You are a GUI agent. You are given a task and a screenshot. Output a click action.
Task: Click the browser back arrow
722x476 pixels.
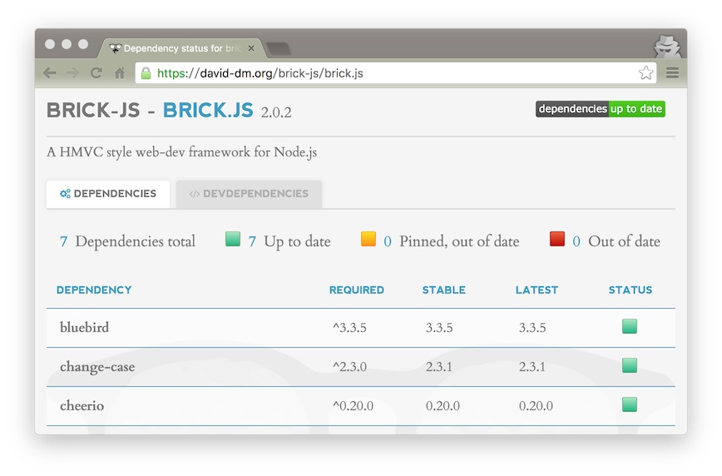pyautogui.click(x=50, y=73)
